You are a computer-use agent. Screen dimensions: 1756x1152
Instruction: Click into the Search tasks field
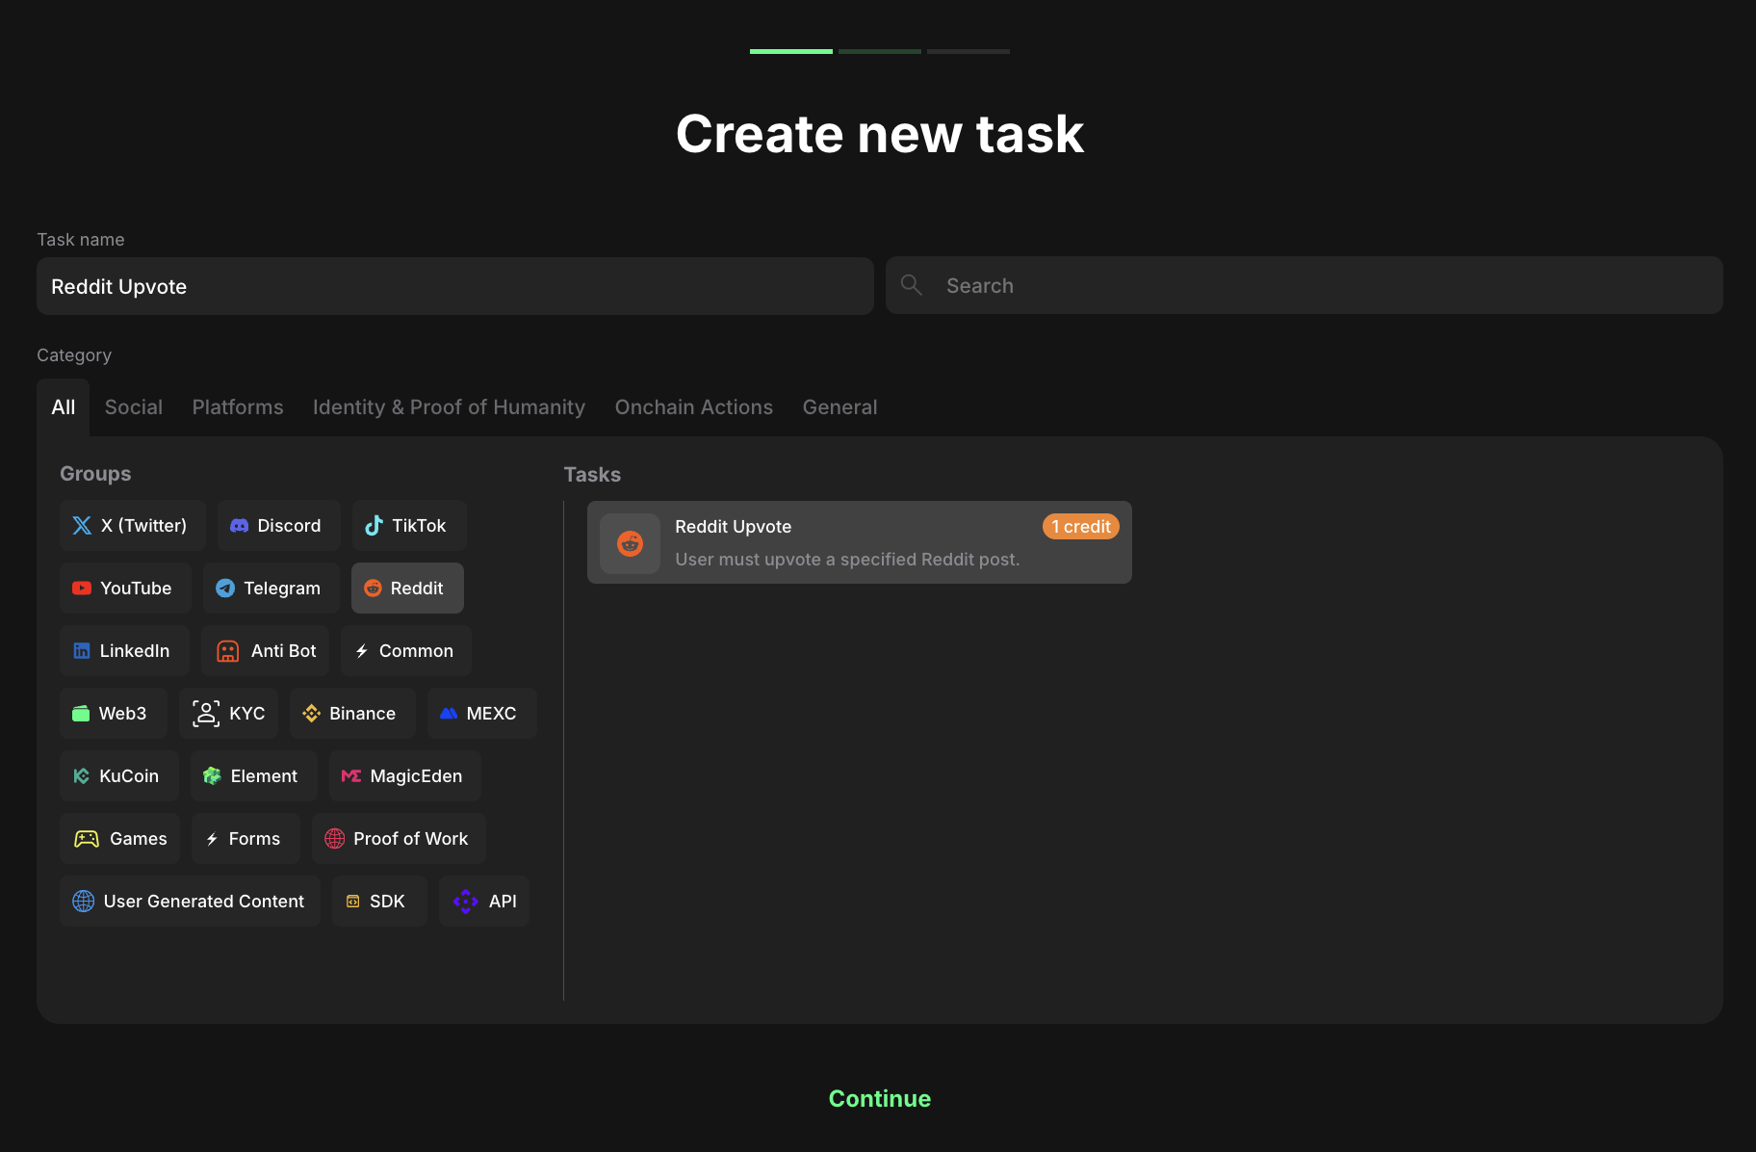tap(1304, 285)
